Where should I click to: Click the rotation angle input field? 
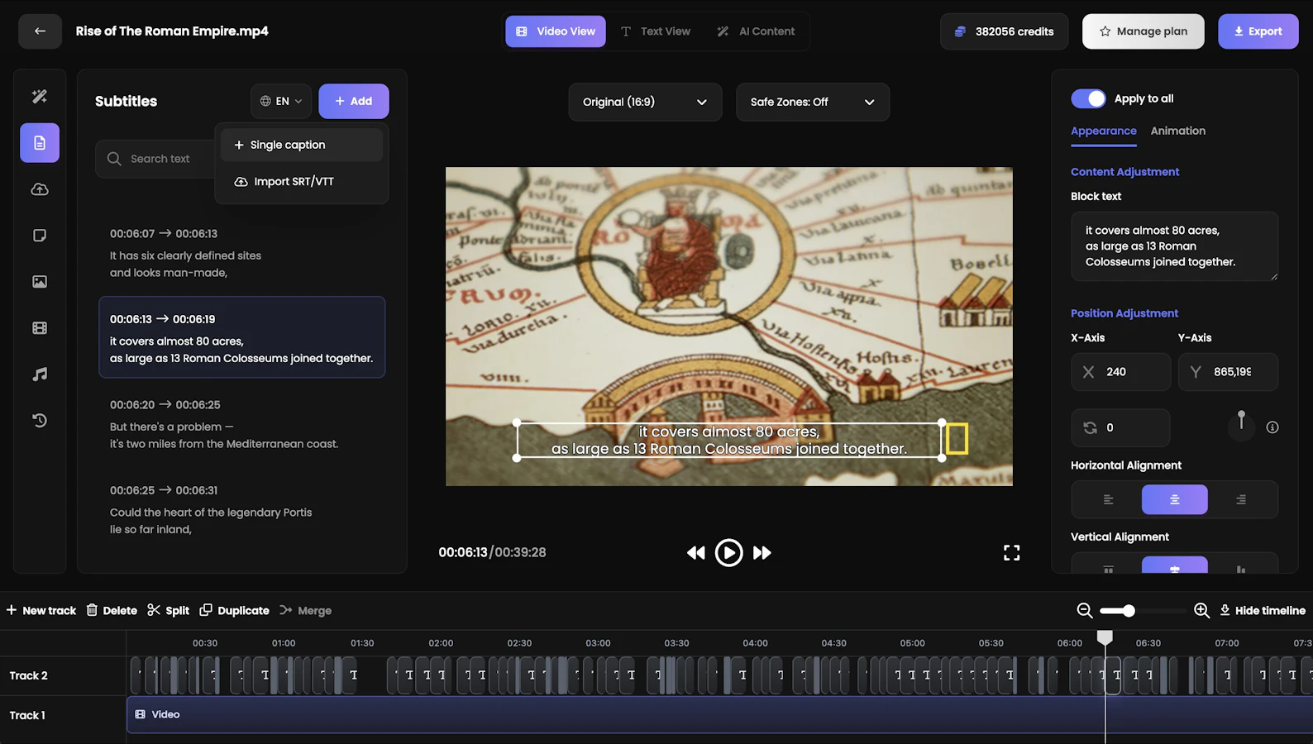(x=1120, y=427)
